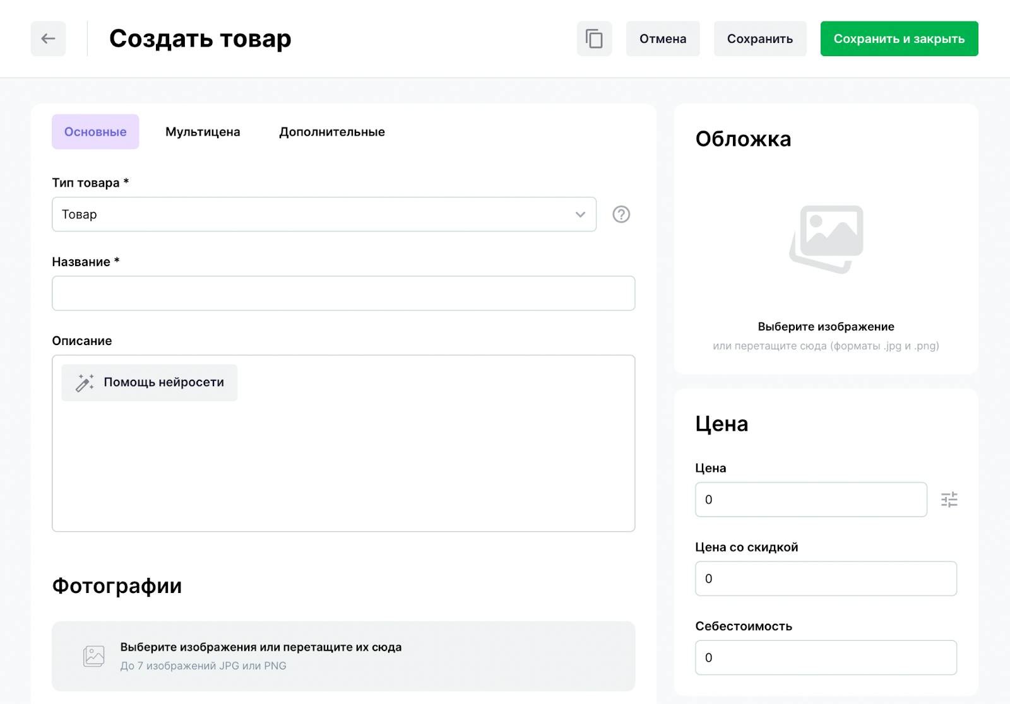Click the photos upload image icon
Image resolution: width=1010 pixels, height=704 pixels.
94,656
